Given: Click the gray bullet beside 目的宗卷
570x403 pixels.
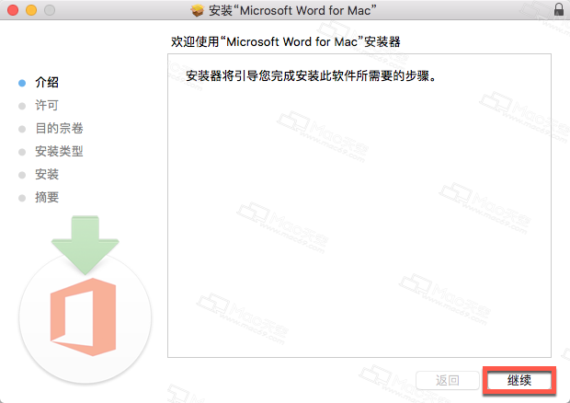Looking at the screenshot, I should [x=22, y=129].
